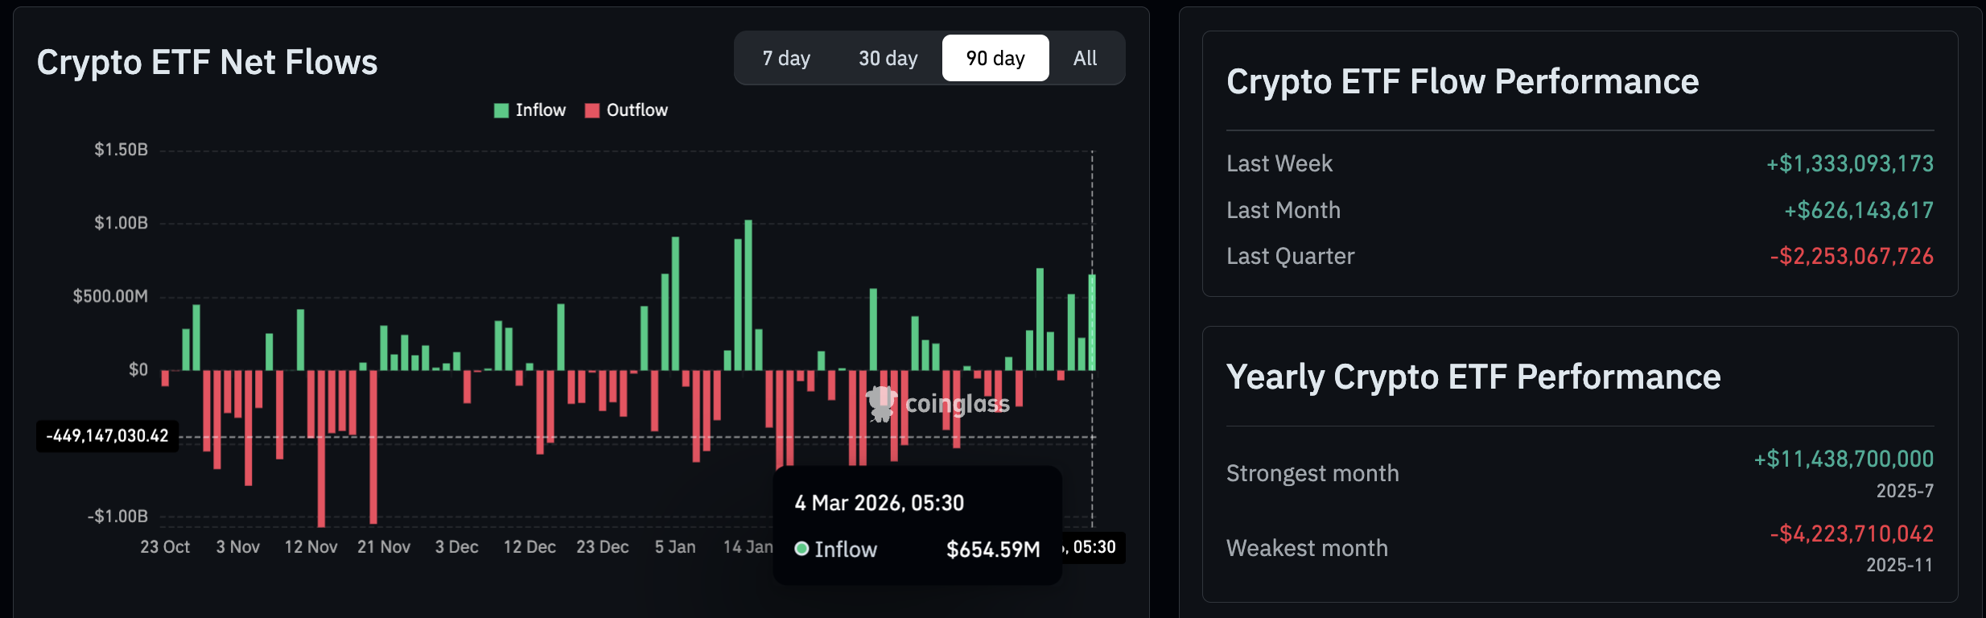Click the Weakest month value -$4,223,710,042
Image resolution: width=1986 pixels, height=618 pixels.
(1852, 534)
